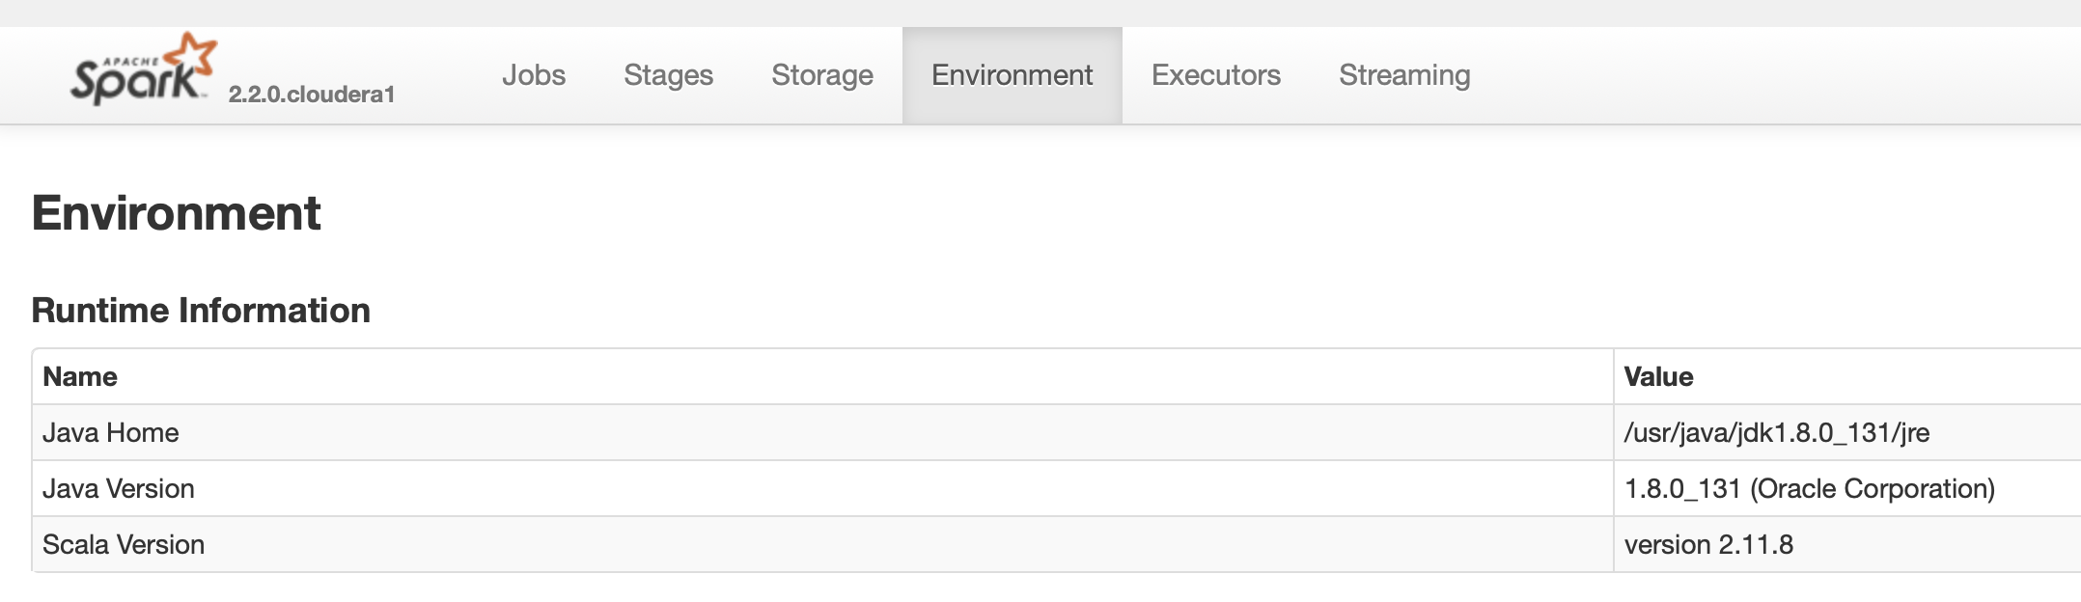Click the Runtime Information section heading

click(201, 311)
